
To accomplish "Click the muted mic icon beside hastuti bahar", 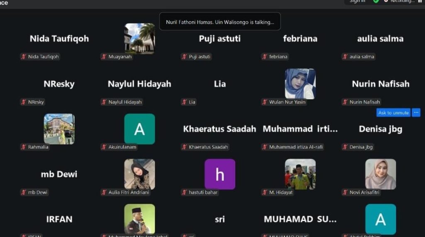I will [184, 192].
